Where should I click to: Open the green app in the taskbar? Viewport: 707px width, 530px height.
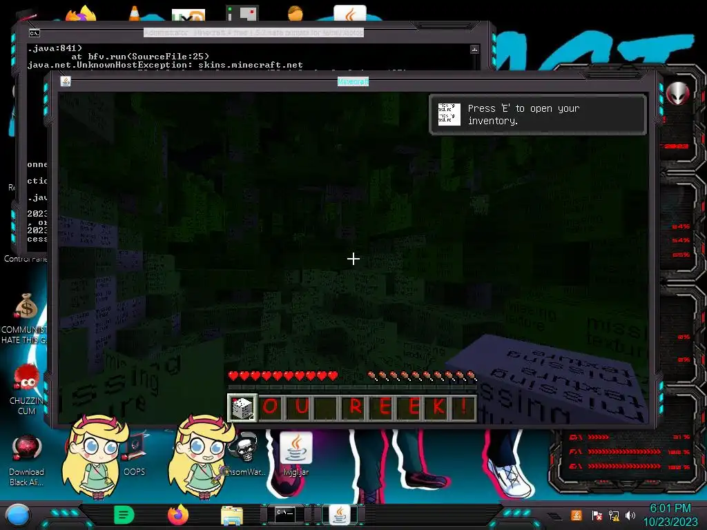pyautogui.click(x=124, y=515)
